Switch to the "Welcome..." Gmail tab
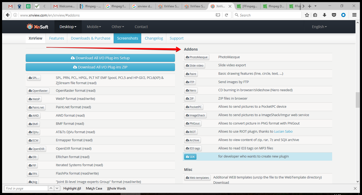 point(64,6)
